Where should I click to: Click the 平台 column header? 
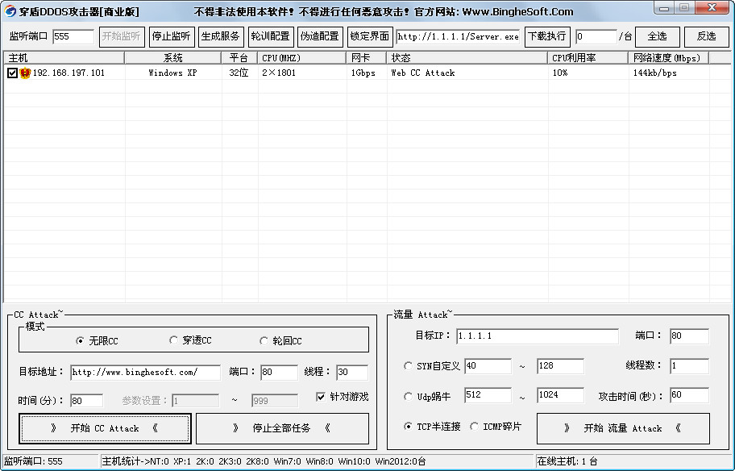click(x=239, y=58)
